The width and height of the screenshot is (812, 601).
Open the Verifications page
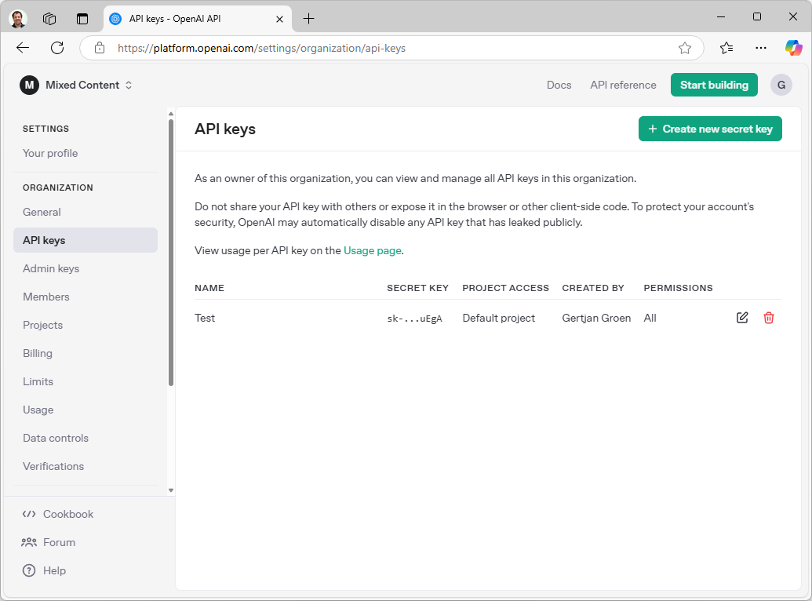53,466
